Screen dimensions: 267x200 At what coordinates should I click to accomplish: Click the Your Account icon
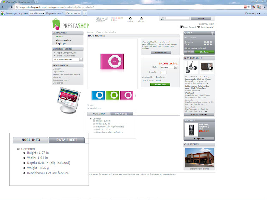click(181, 27)
